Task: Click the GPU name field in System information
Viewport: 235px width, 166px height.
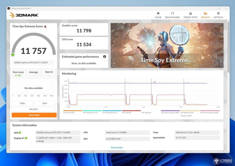Action: 58,133
